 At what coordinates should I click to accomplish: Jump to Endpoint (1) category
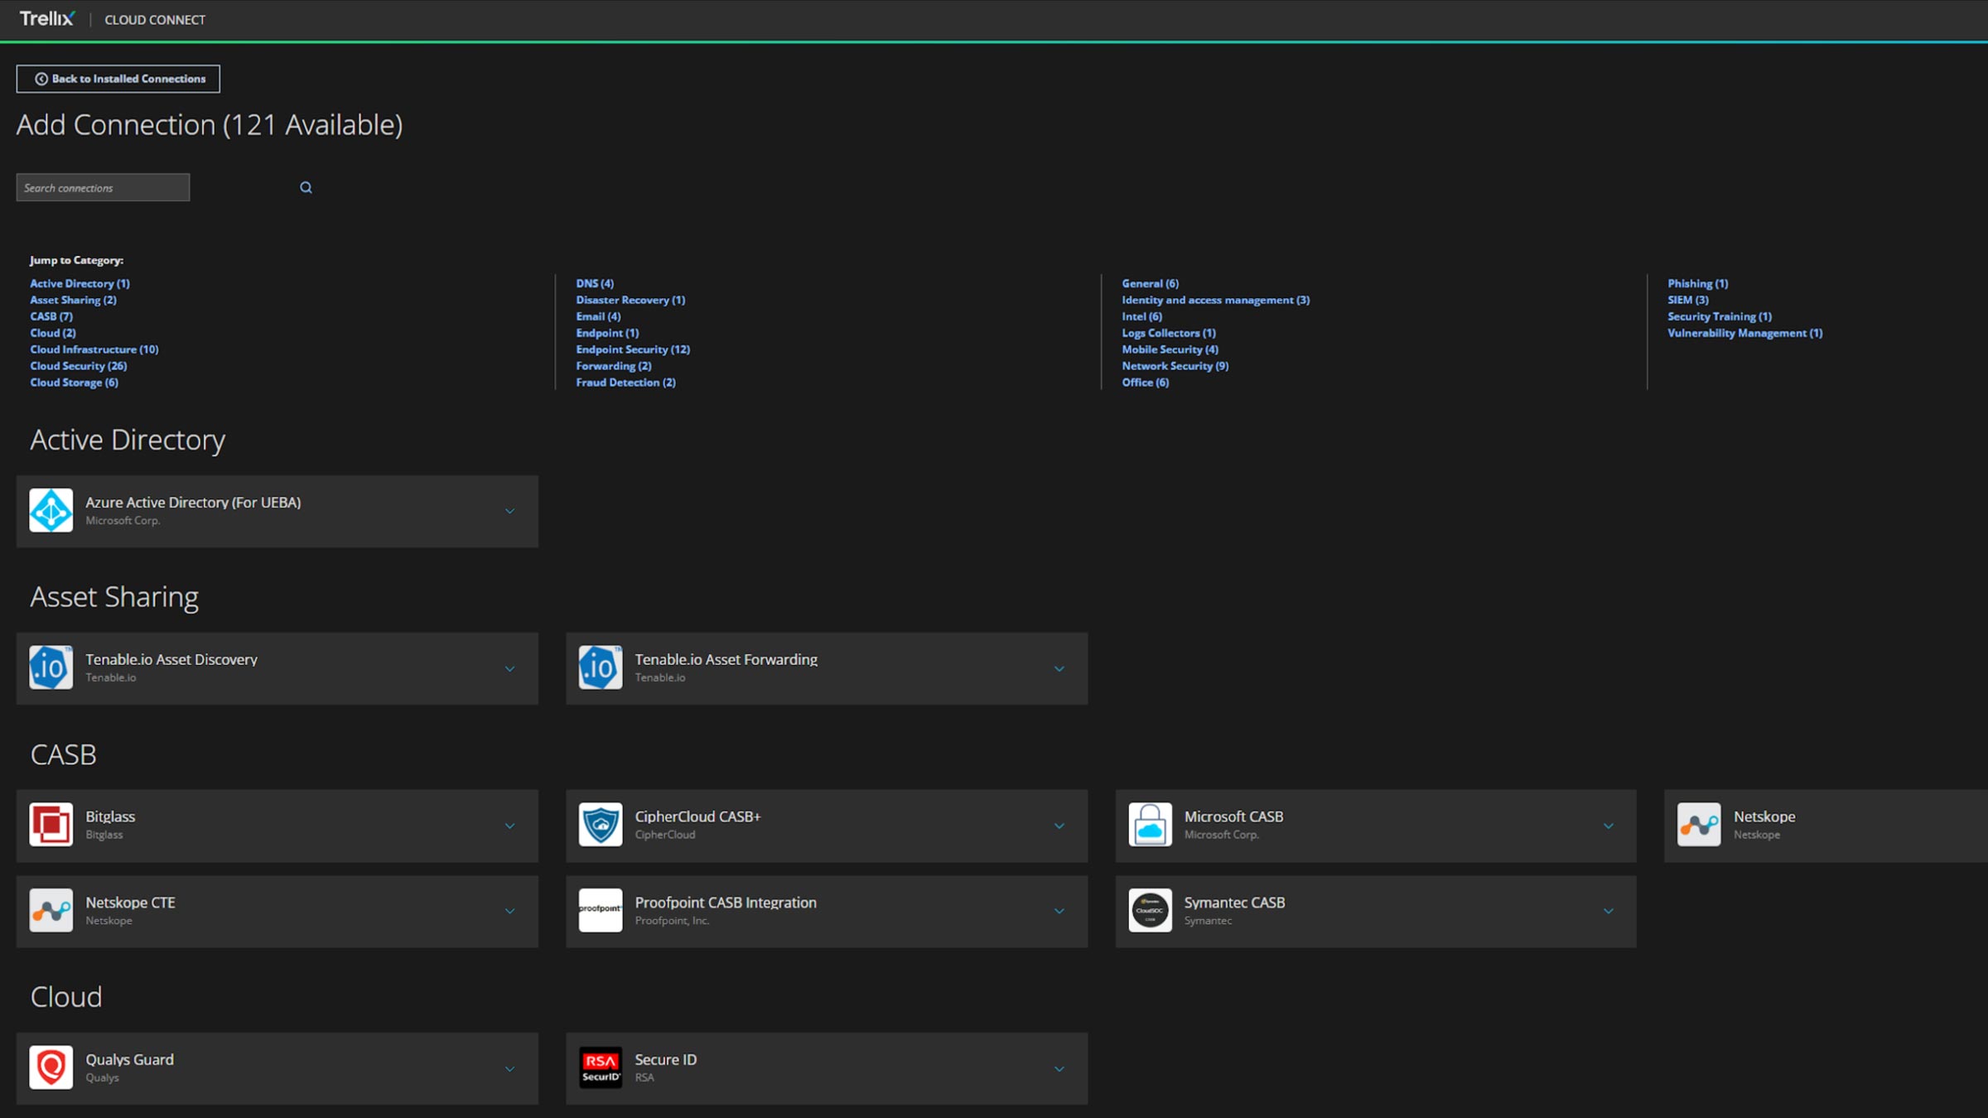tap(607, 333)
